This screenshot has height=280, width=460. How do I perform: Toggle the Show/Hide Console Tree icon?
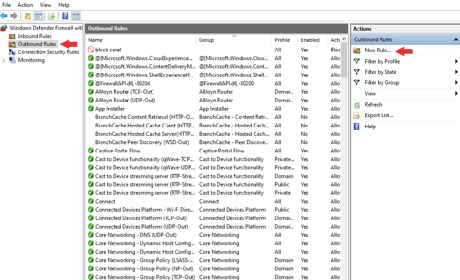pos(38,16)
